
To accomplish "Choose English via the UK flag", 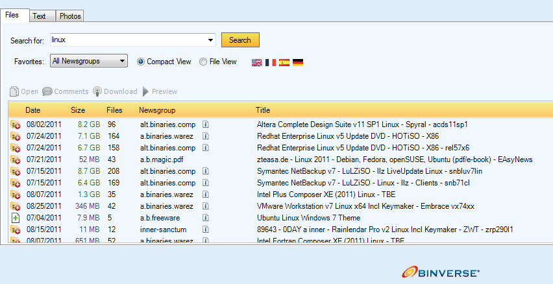I will (x=257, y=62).
